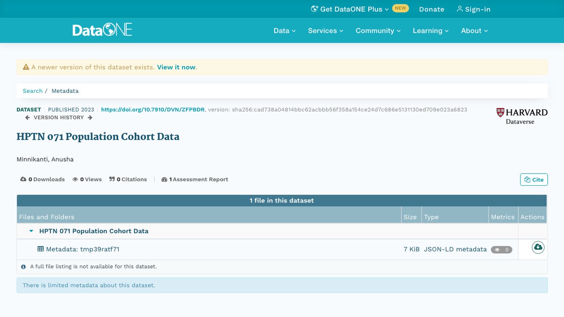Image resolution: width=564 pixels, height=317 pixels.
Task: Open the About menu
Action: click(x=474, y=30)
